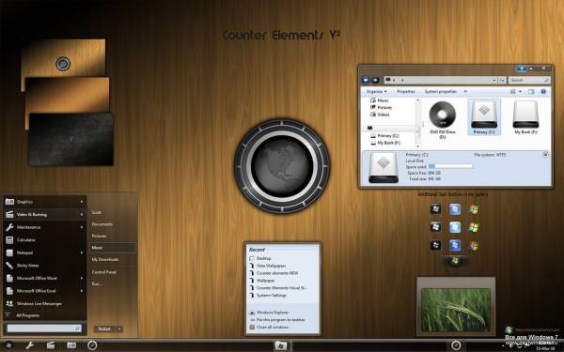Click the wrench icon on the taskbar
The image size is (564, 352).
click(30, 345)
